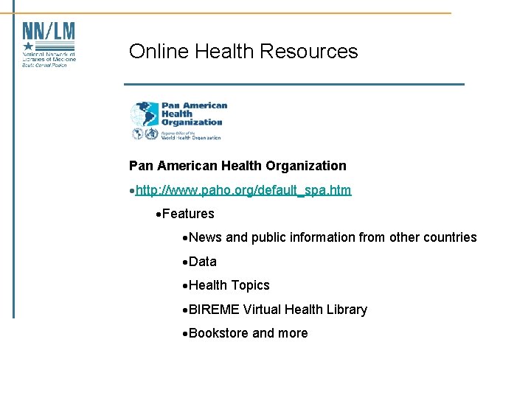Viewport: 531px width, 398px height.
Task: Select the bold Pan American Health Organization heading
Action: coord(237,166)
